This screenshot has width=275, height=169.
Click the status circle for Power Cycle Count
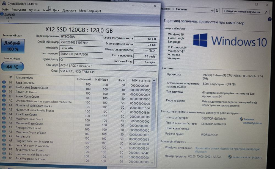click(4, 96)
